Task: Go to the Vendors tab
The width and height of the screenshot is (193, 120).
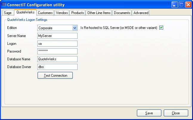Action: (62, 13)
